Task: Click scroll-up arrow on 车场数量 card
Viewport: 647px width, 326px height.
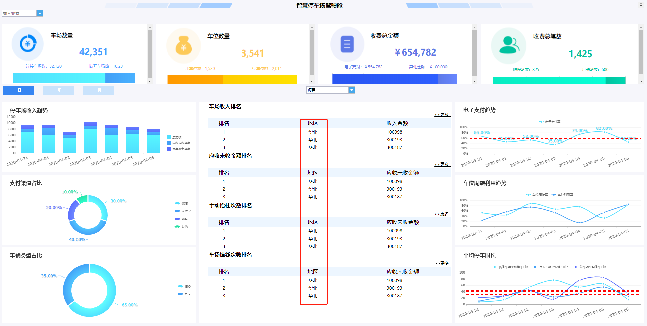Action: click(150, 27)
